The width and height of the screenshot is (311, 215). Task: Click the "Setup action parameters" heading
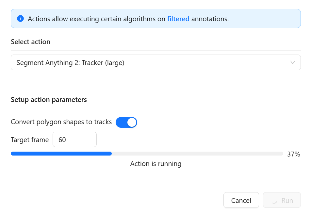tap(49, 100)
